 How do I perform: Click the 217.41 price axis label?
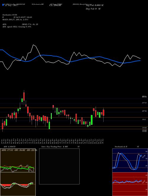(144, 103)
